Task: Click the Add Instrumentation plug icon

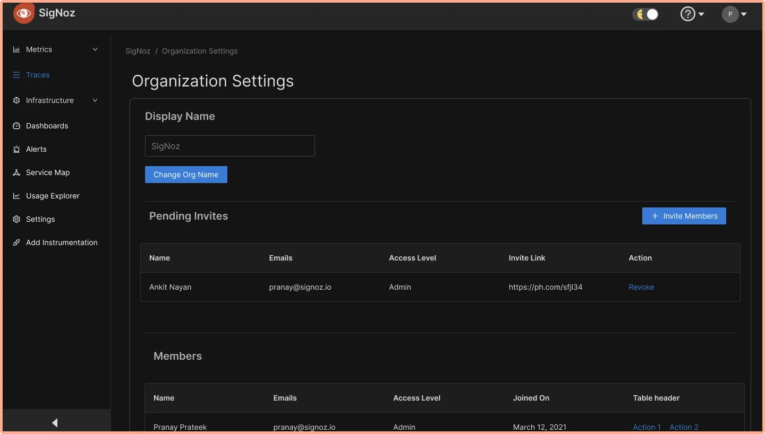Action: pos(16,242)
